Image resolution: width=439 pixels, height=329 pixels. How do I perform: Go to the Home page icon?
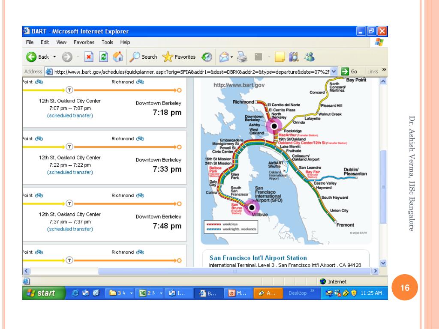coord(118,57)
